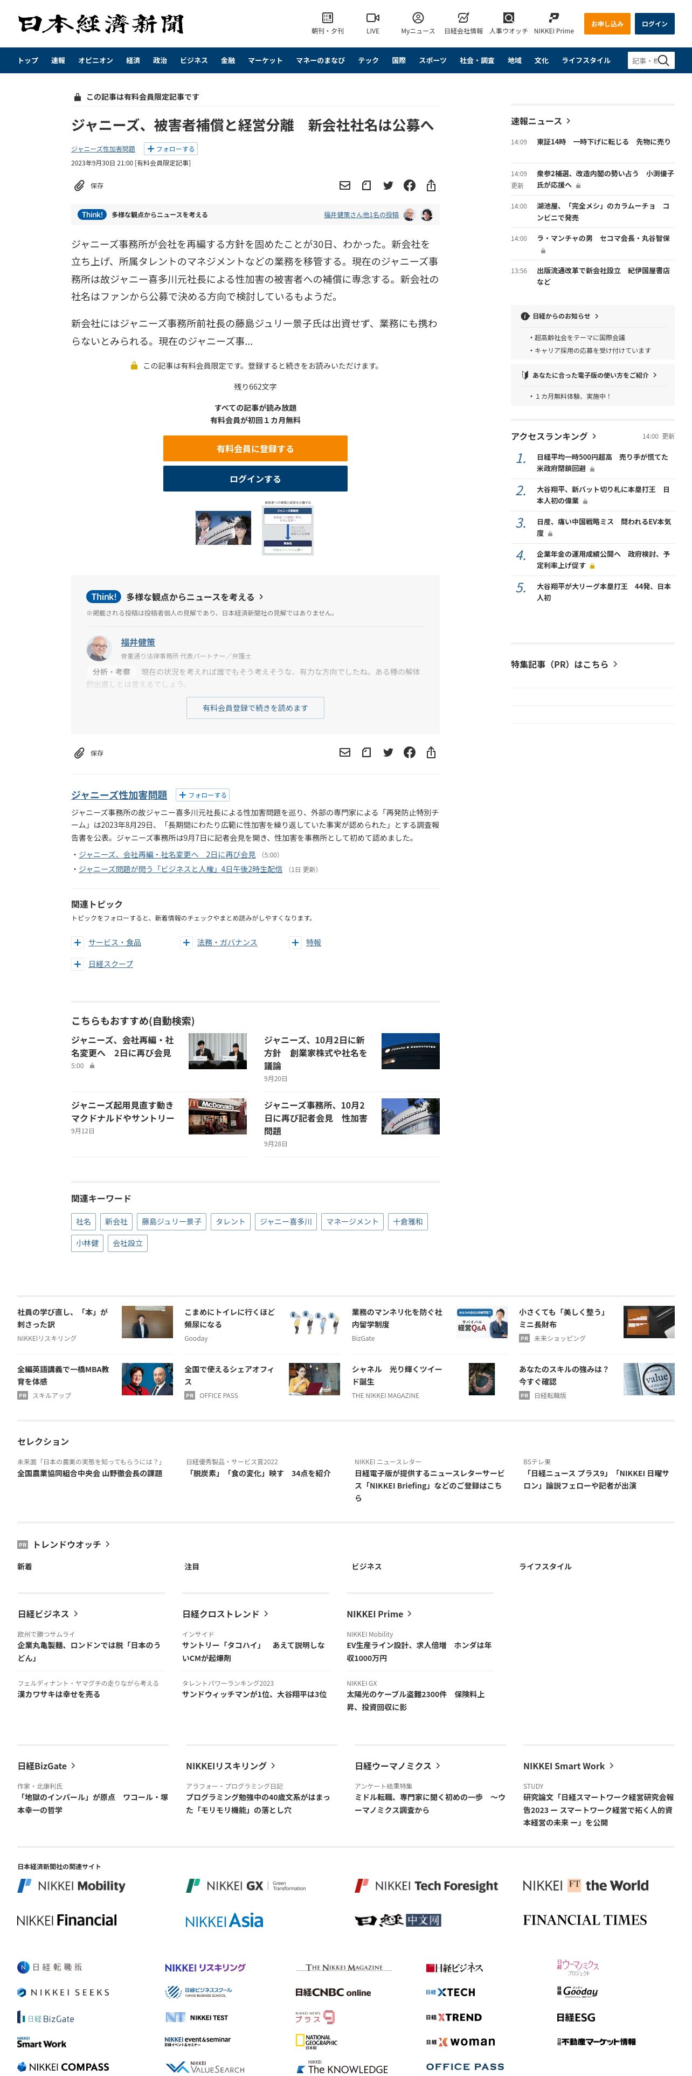
Task: Follow the サービス・食品 topic with plus toggle
Action: pos(77,942)
